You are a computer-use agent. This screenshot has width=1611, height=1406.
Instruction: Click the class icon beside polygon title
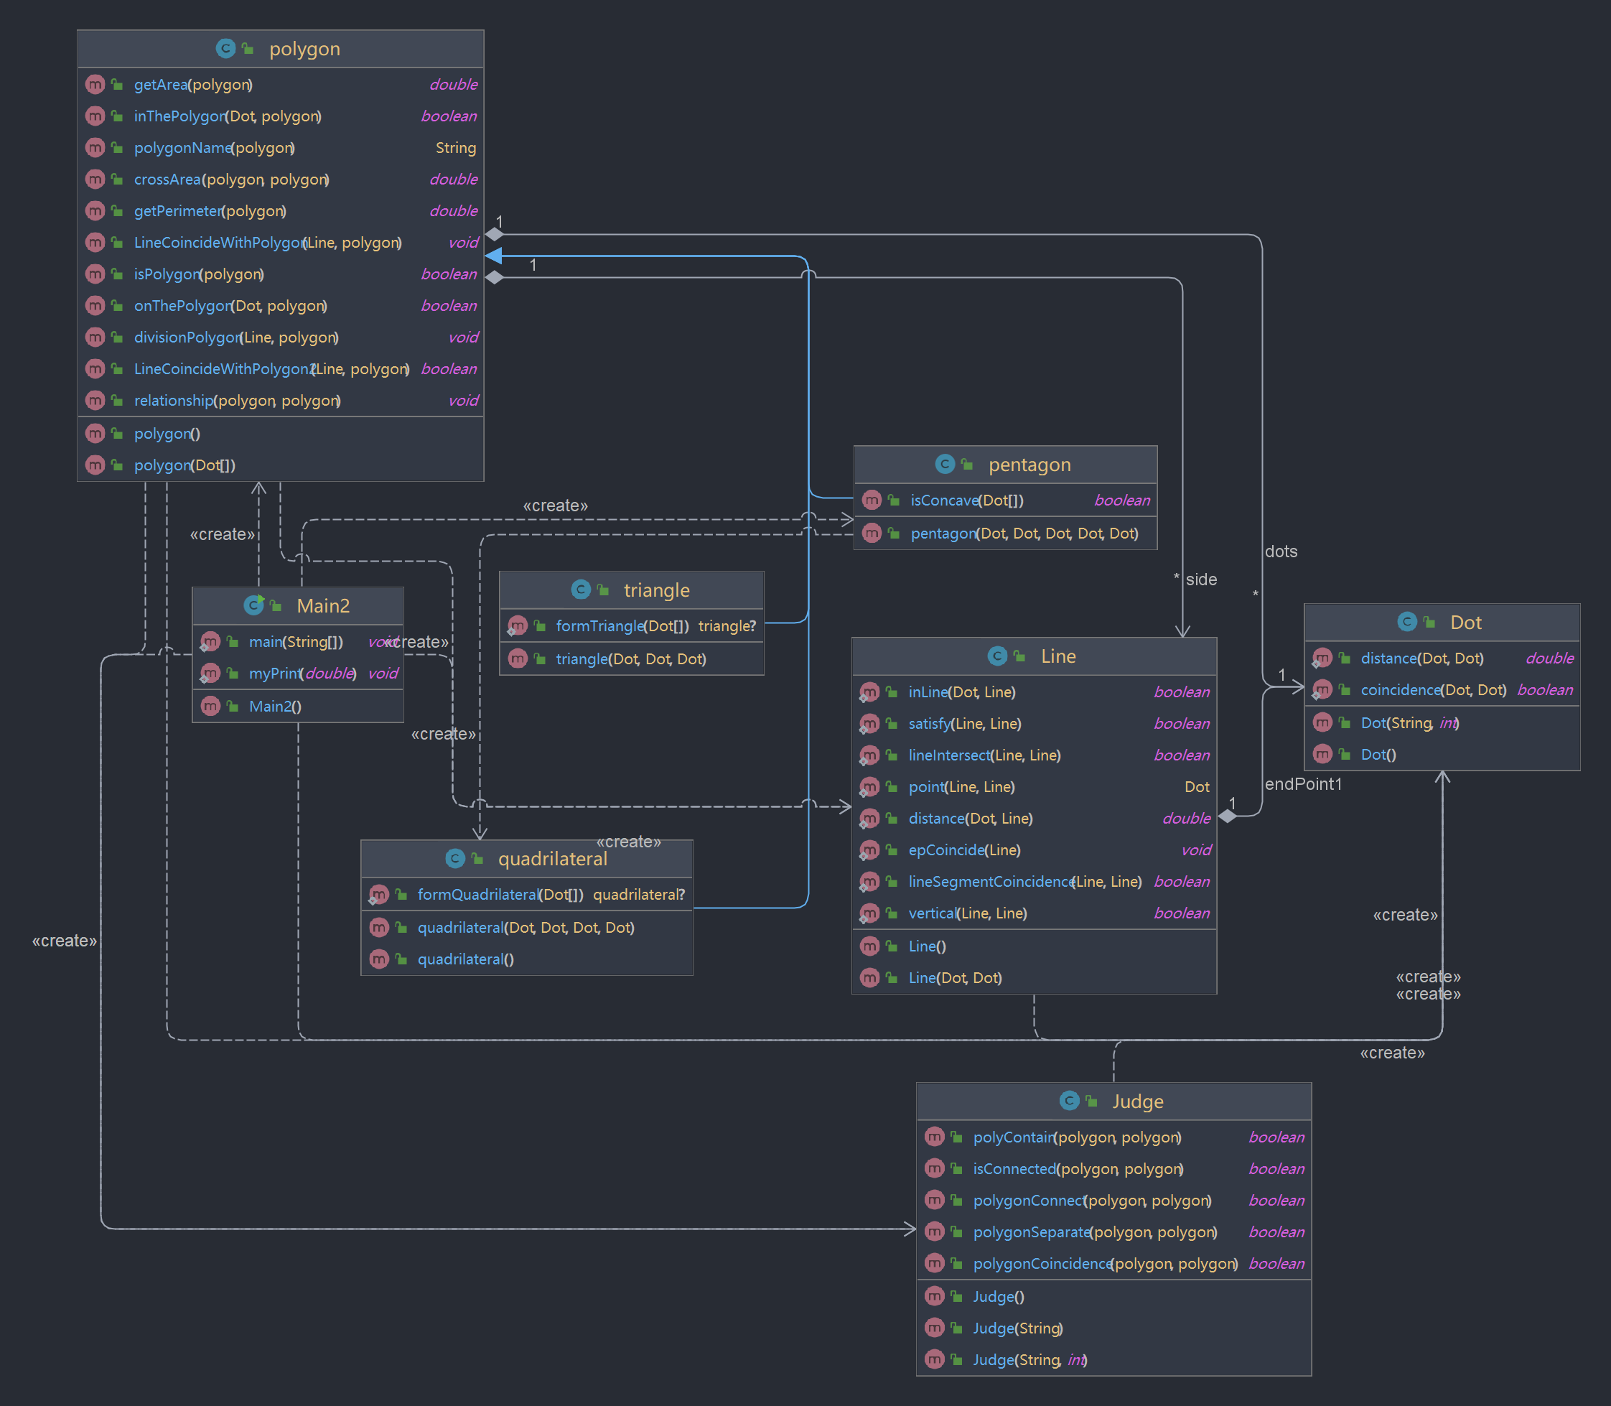click(x=225, y=49)
